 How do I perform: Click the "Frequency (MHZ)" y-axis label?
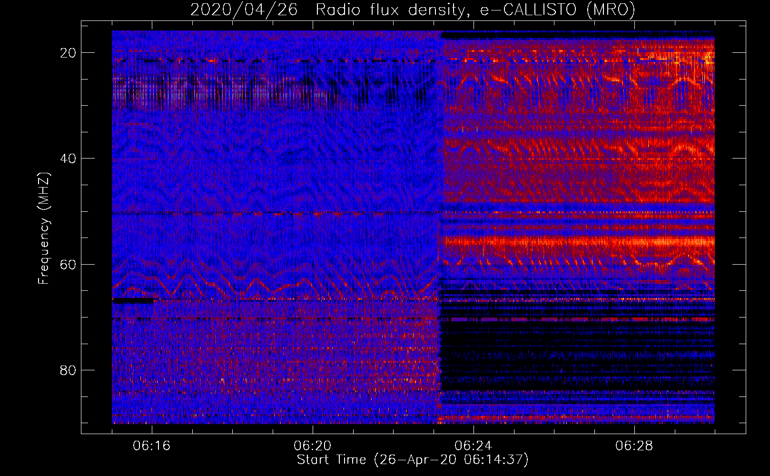point(44,229)
